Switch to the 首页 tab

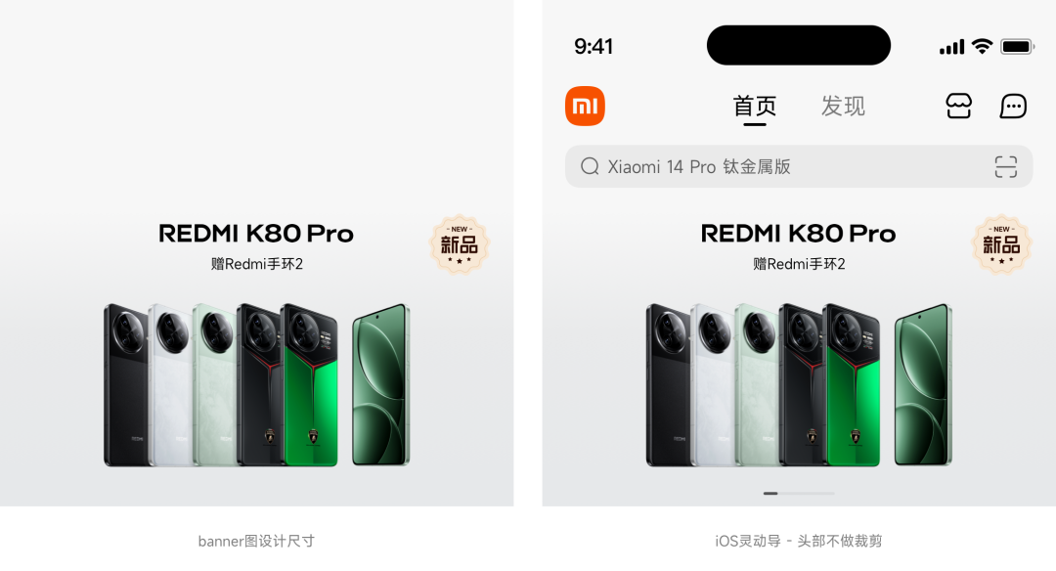pos(754,107)
